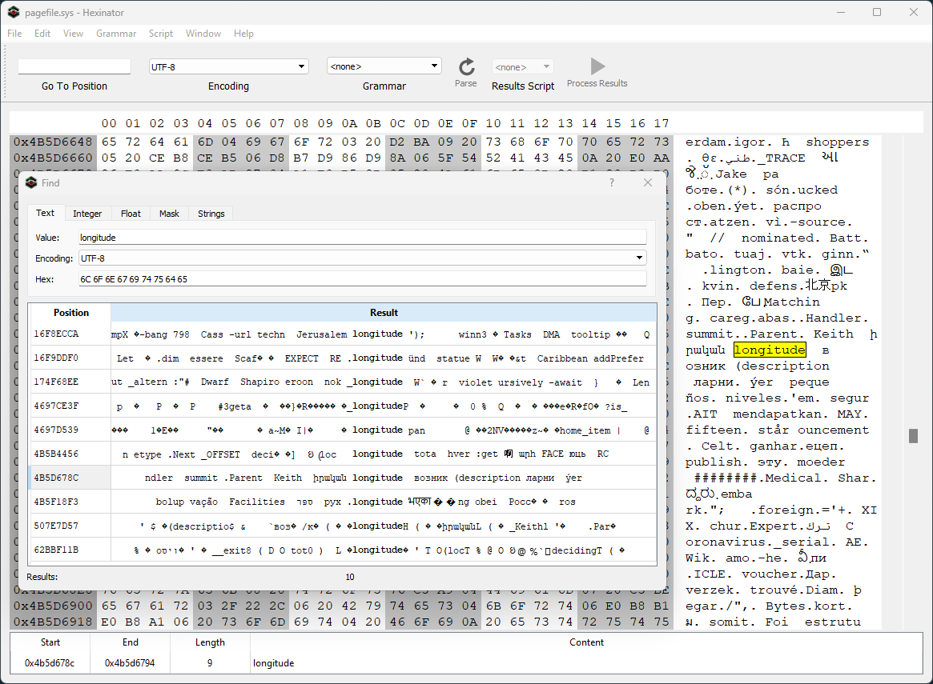
Task: Select result row at position 62BBF11B
Action: coord(344,550)
